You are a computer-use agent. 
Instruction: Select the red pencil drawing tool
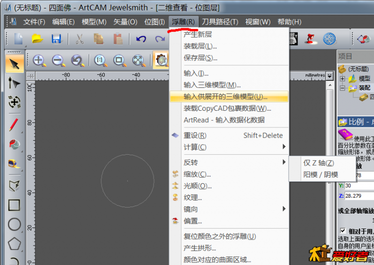tap(14, 124)
